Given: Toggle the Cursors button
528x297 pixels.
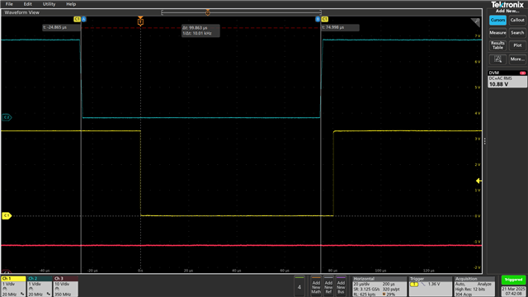Looking at the screenshot, I should pos(497,20).
